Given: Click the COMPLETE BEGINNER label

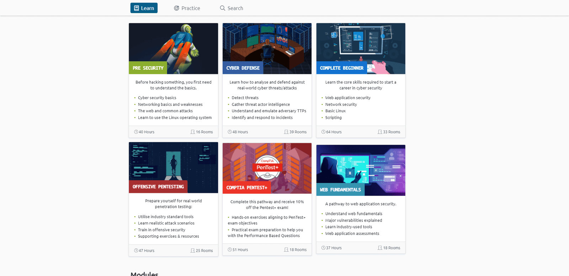Looking at the screenshot, I should (x=342, y=68).
